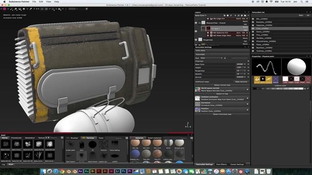This screenshot has height=175, width=312.
Task: Toggle visibility of the MG Metal Edge Wear effect
Action: 208,35
